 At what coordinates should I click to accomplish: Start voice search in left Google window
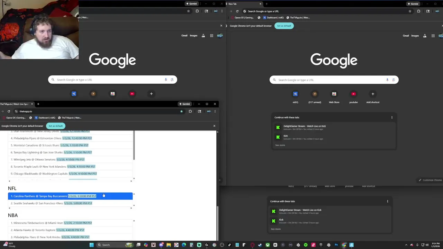point(166,80)
